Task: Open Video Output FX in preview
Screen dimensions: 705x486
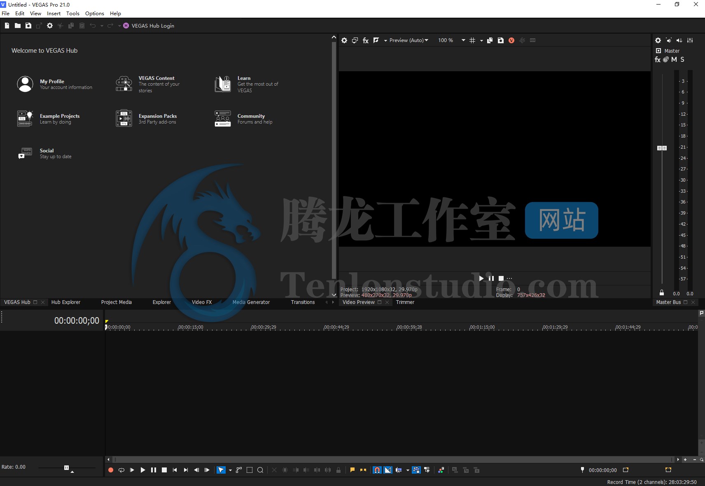Action: pos(366,40)
